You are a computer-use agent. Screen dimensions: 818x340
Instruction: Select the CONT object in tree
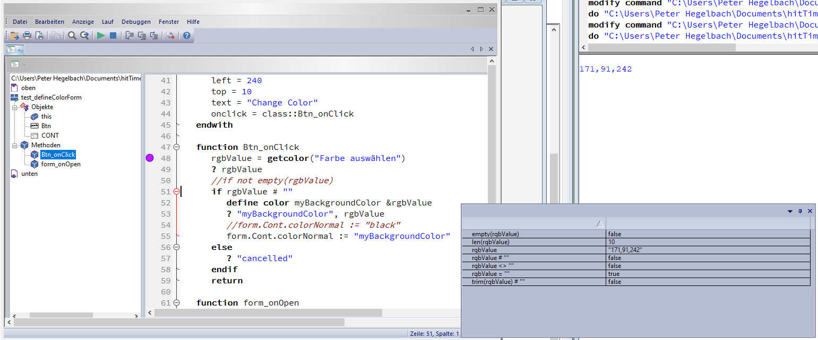coord(50,136)
